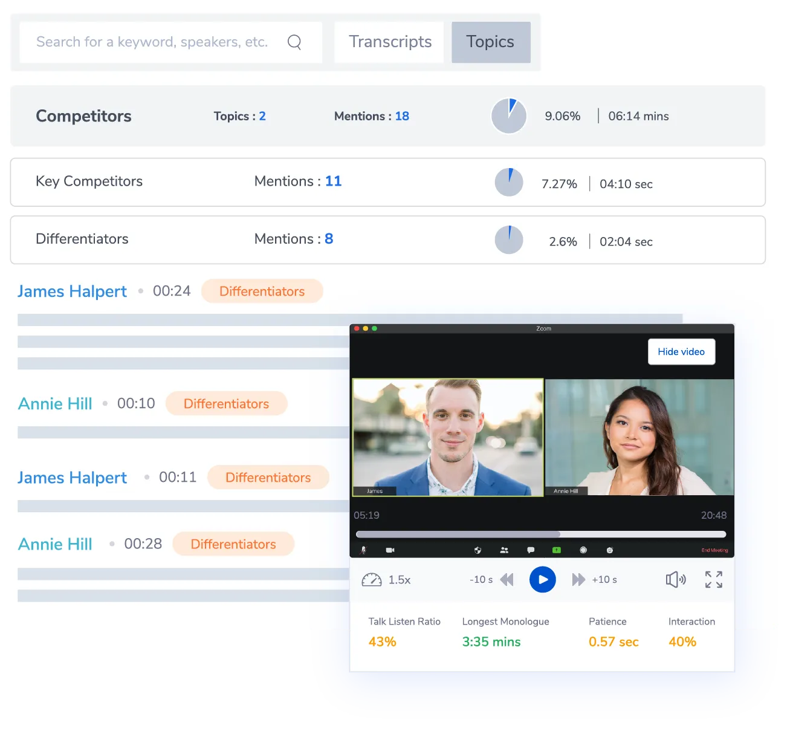
Task: Toggle the Zoom camera icon
Action: click(x=390, y=550)
